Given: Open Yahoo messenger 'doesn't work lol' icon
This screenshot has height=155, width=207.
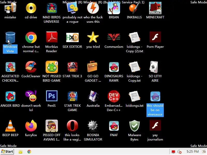Looking at the screenshot, I should tap(31, 96).
